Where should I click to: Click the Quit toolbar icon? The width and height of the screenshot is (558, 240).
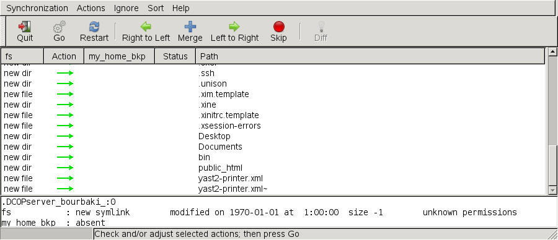click(25, 27)
